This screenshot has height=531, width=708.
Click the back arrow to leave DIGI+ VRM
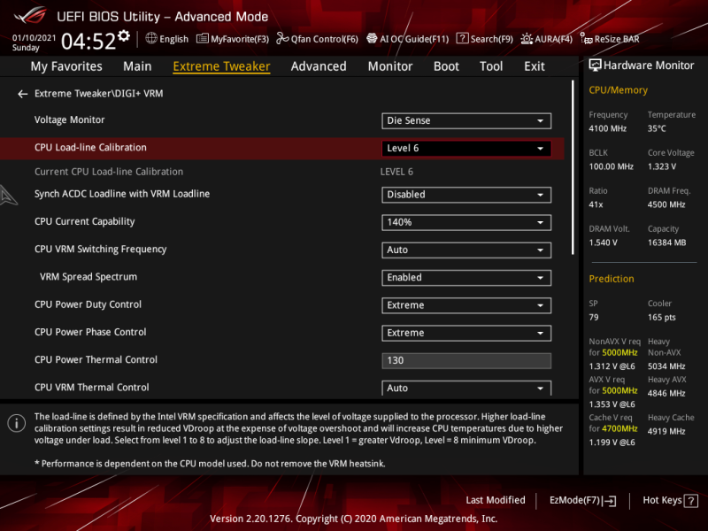(21, 93)
